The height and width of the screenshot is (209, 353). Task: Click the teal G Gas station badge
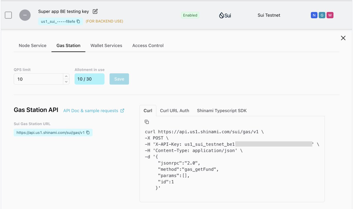[x=322, y=15]
